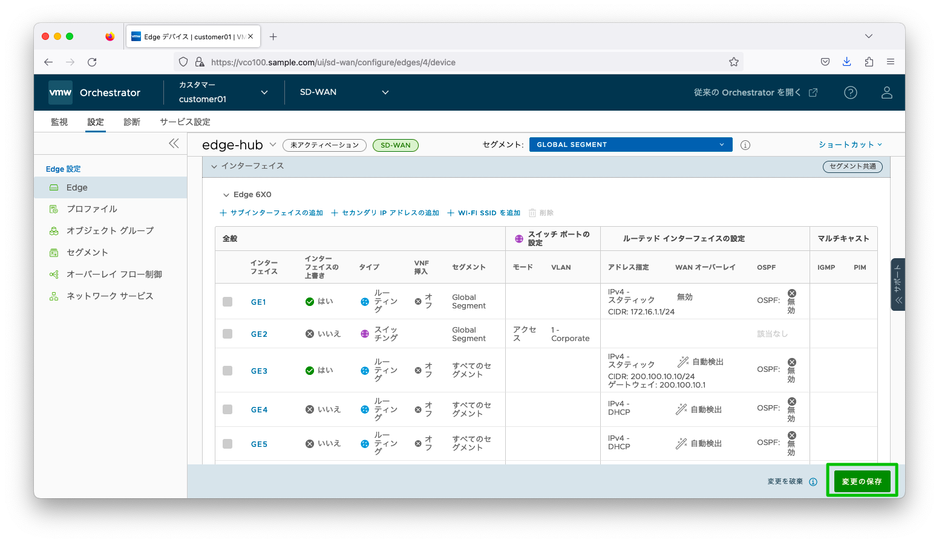Image resolution: width=939 pixels, height=543 pixels.
Task: Switch to the 設定 tab
Action: click(96, 122)
